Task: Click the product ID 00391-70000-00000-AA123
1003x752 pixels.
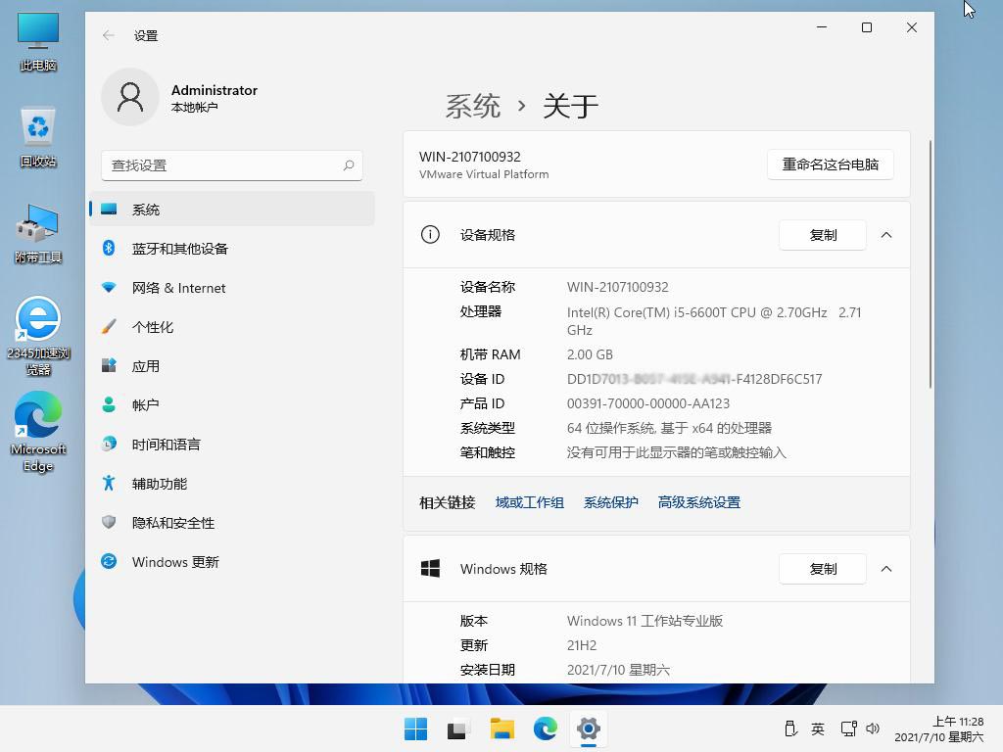Action: pos(648,403)
